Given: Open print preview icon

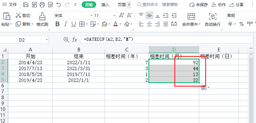Looking at the screenshot, I should pyautogui.click(x=51, y=5).
